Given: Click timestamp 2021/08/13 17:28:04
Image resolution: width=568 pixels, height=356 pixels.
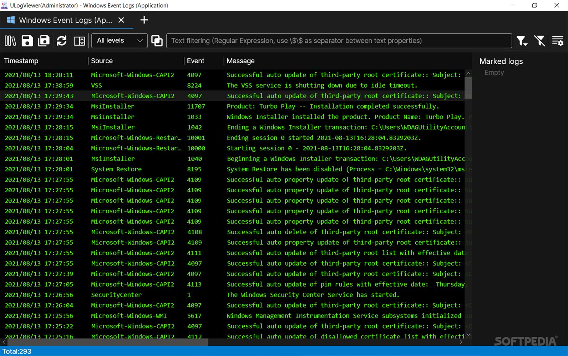Looking at the screenshot, I should 39,148.
